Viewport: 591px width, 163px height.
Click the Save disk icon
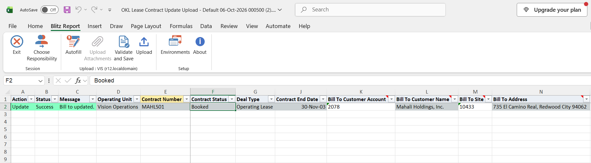pyautogui.click(x=67, y=10)
